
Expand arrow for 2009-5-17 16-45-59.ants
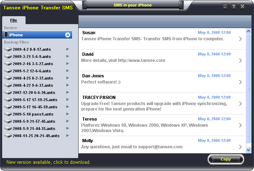pyautogui.click(x=68, y=107)
